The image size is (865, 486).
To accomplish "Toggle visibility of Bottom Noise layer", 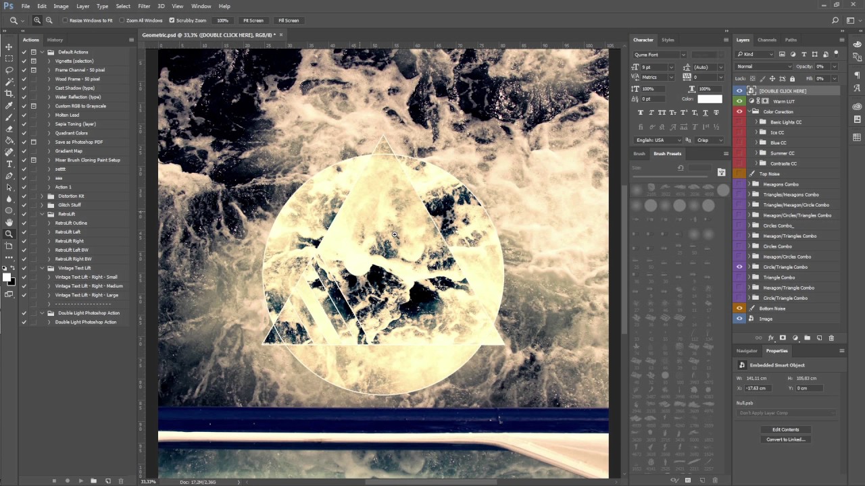I will 739,308.
